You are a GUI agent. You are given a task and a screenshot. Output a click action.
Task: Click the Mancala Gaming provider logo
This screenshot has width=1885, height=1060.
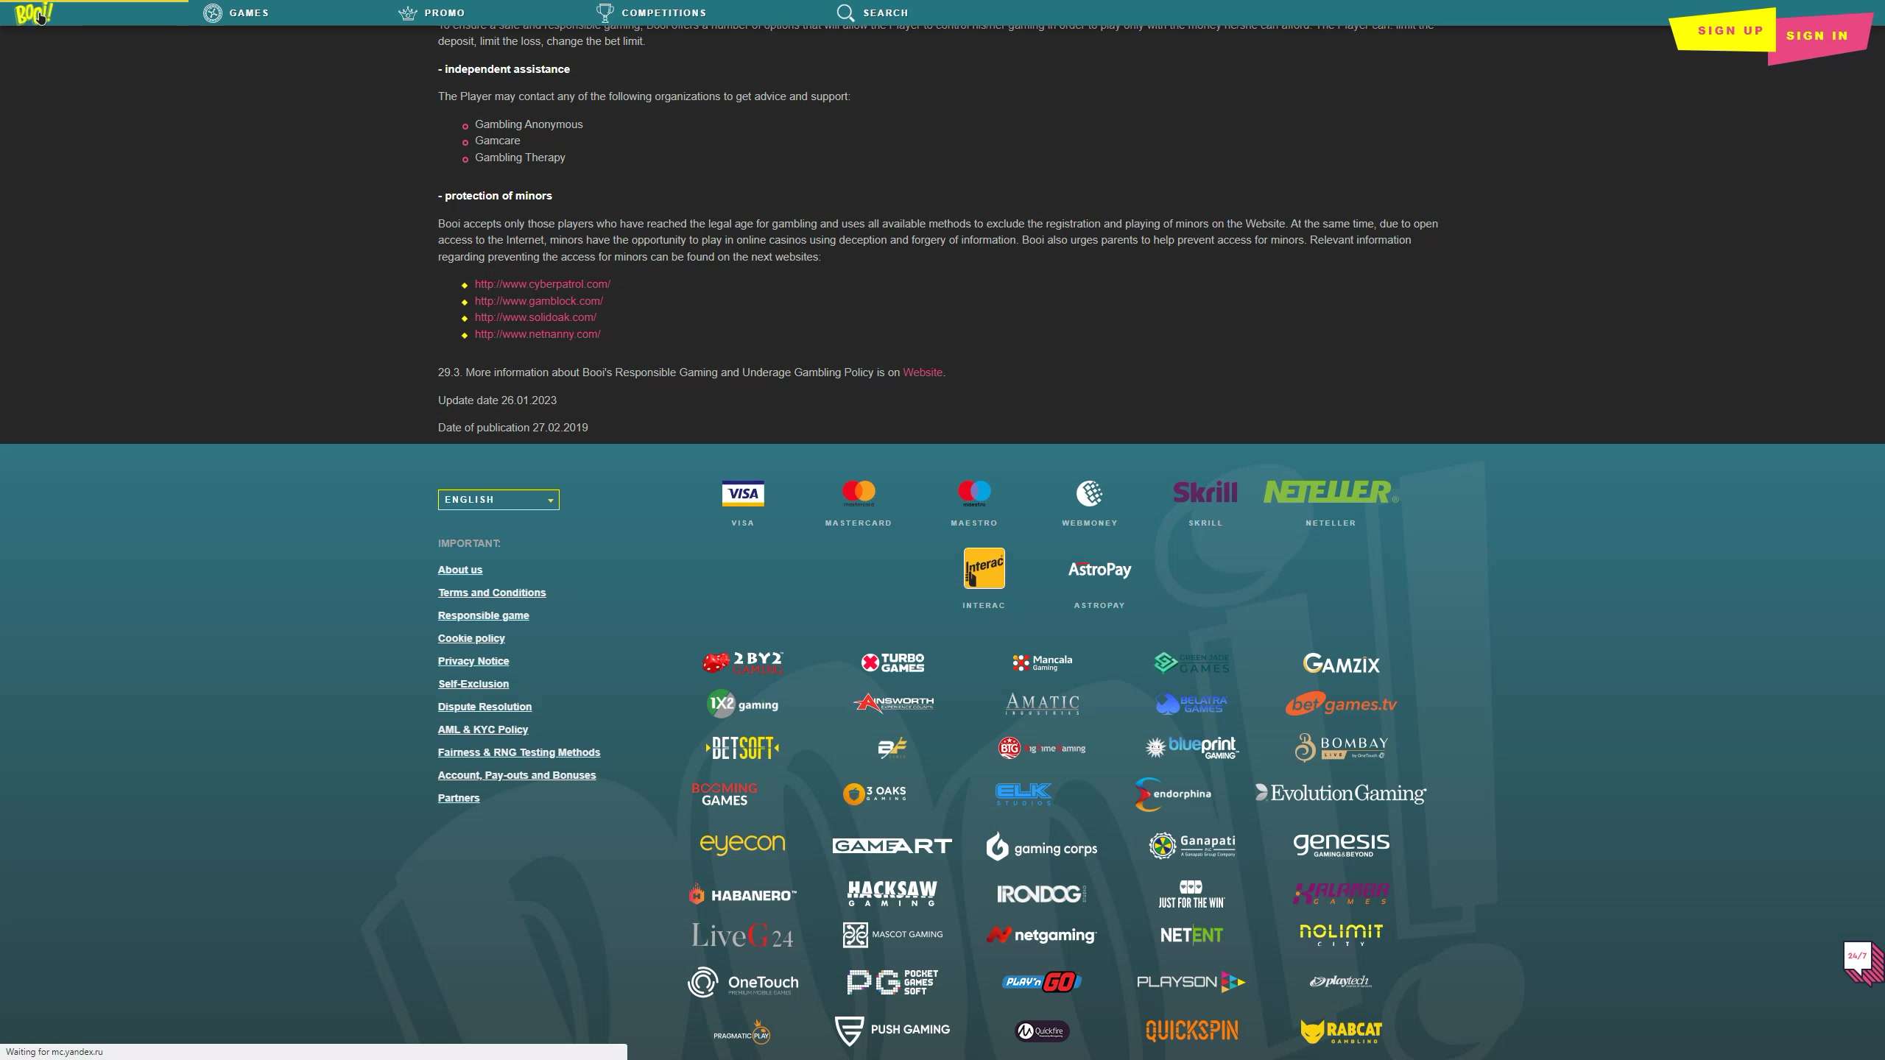[x=1042, y=663]
